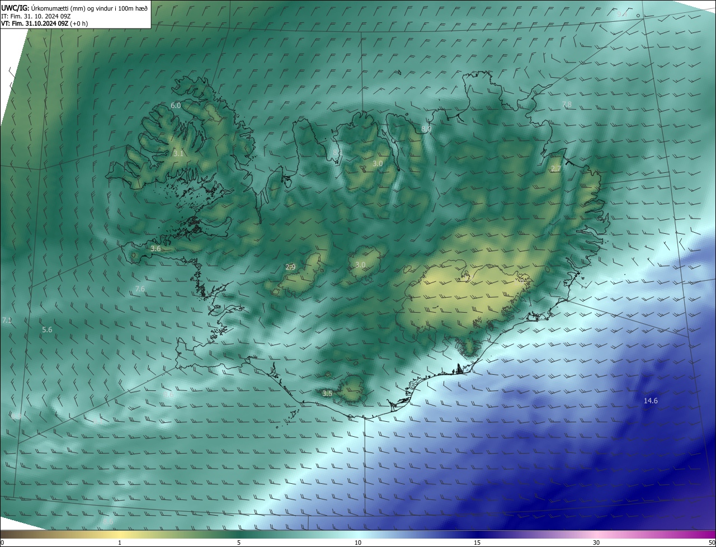The height and width of the screenshot is (547, 716).
Task: Click the 5 tick on the color scale
Action: pyautogui.click(x=239, y=543)
